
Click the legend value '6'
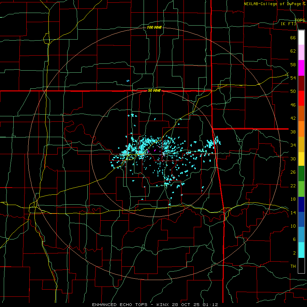point(294,239)
